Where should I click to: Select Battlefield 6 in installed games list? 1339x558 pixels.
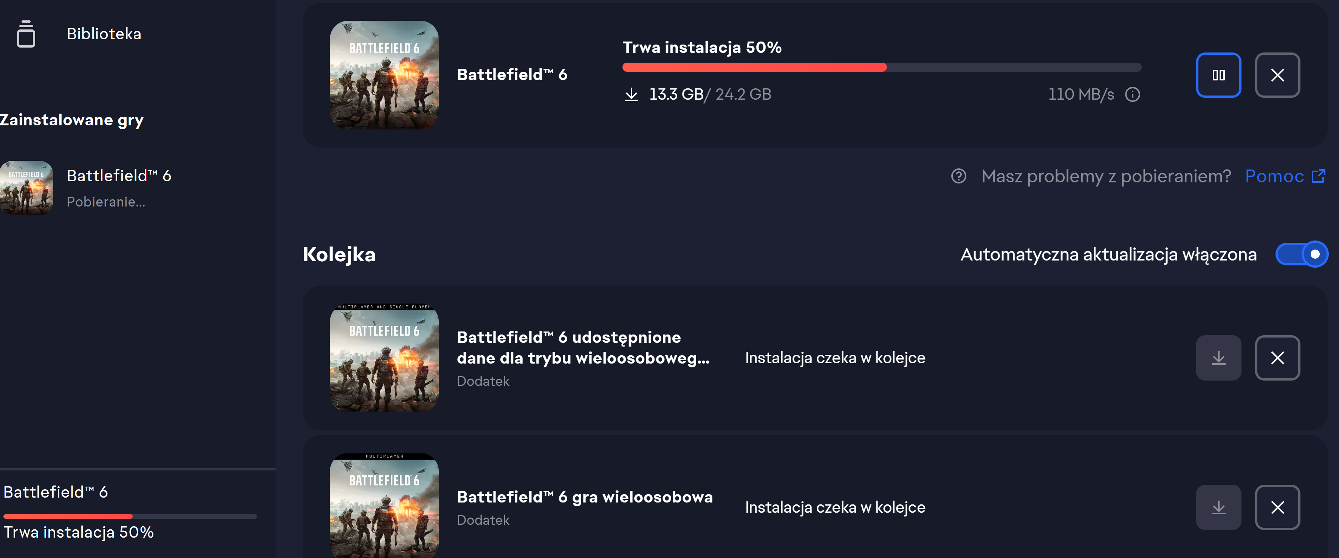coord(119,176)
